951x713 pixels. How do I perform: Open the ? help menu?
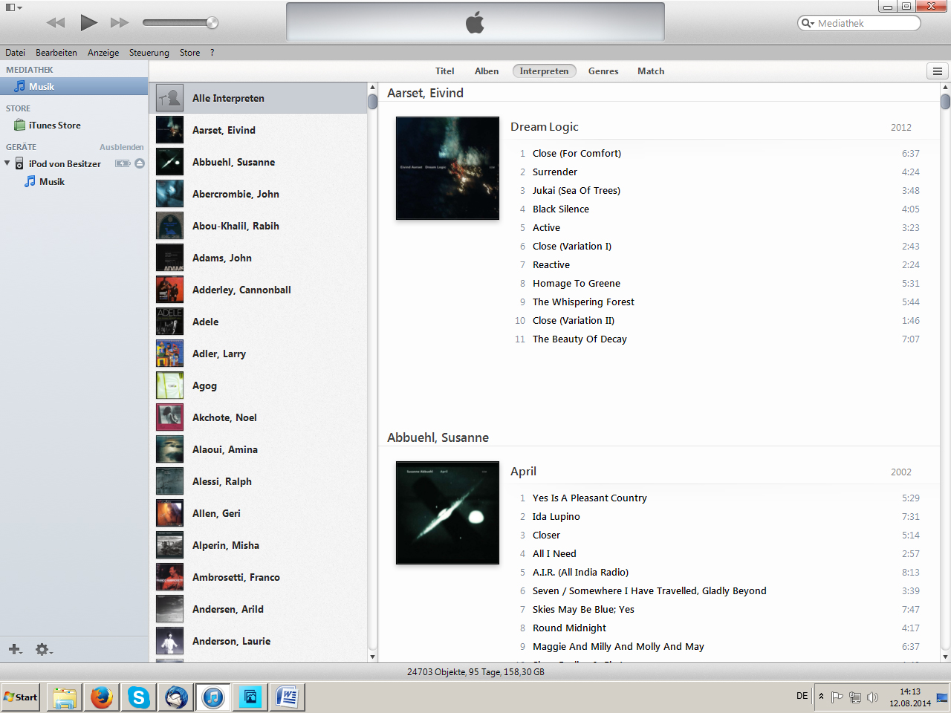click(x=212, y=53)
